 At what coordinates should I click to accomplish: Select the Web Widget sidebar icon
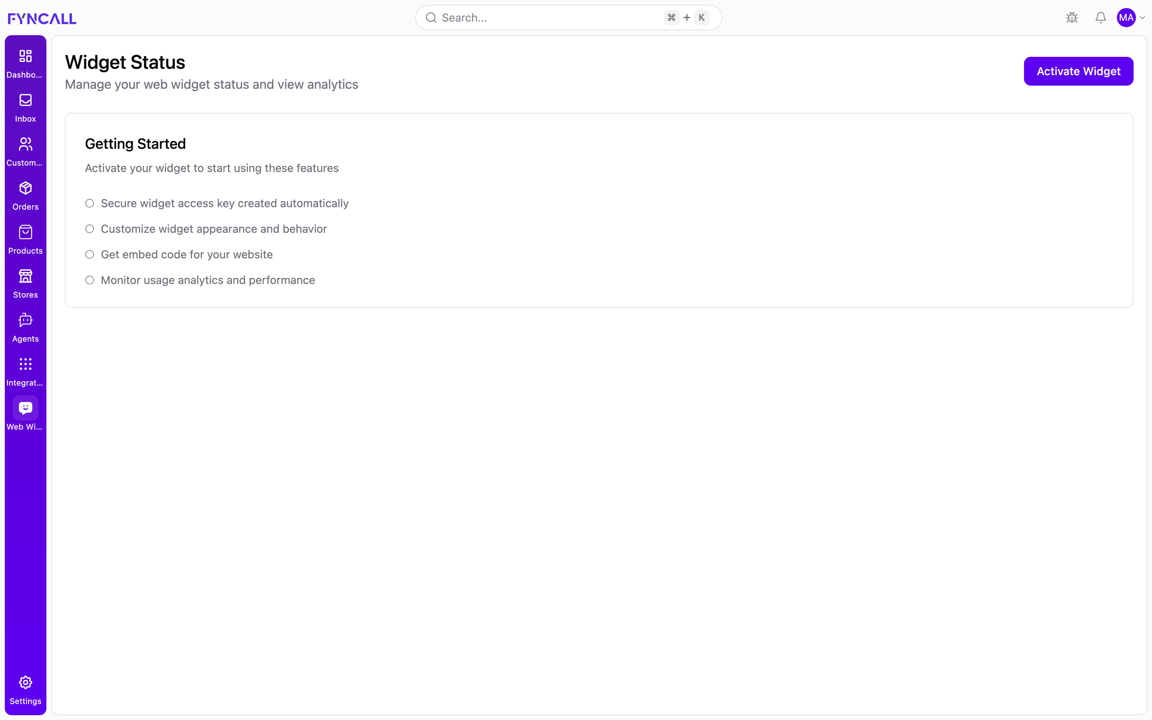coord(25,408)
